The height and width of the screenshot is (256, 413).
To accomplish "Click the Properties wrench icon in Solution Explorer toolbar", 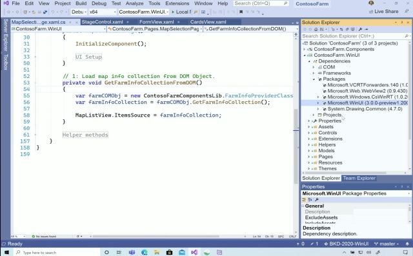I will click(360, 29).
